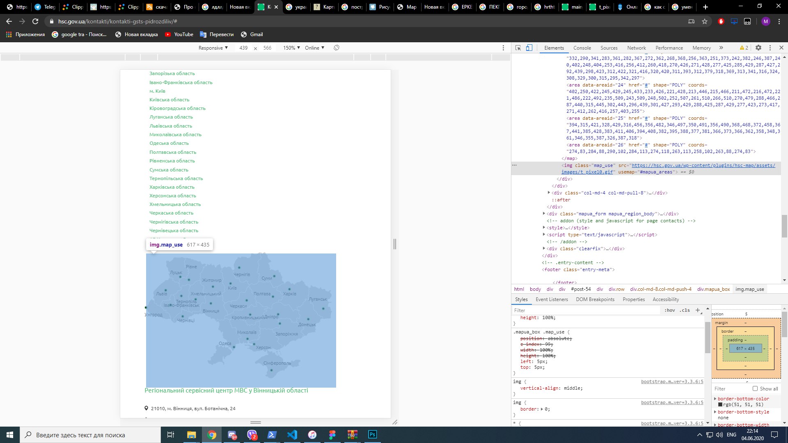The width and height of the screenshot is (788, 443).
Task: Click the rgb(51, 51, 51) color swatch
Action: click(720, 405)
